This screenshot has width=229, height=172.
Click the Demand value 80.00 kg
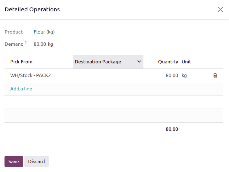43,44
